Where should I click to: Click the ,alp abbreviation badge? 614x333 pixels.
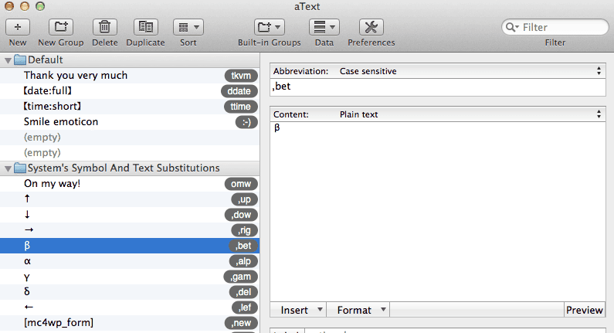[243, 261]
